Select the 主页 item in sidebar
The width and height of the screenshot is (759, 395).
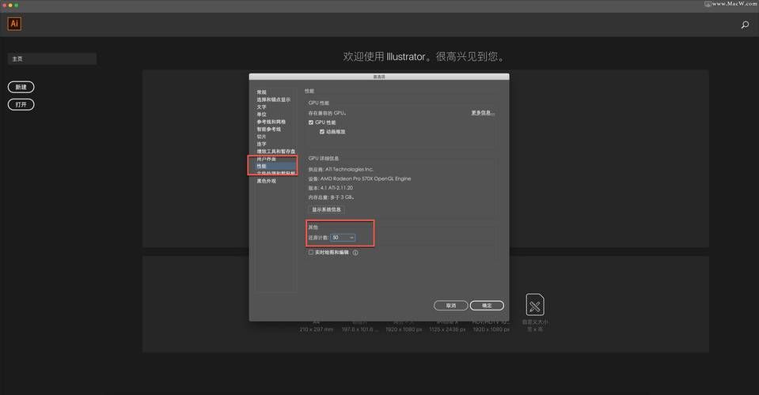point(51,59)
